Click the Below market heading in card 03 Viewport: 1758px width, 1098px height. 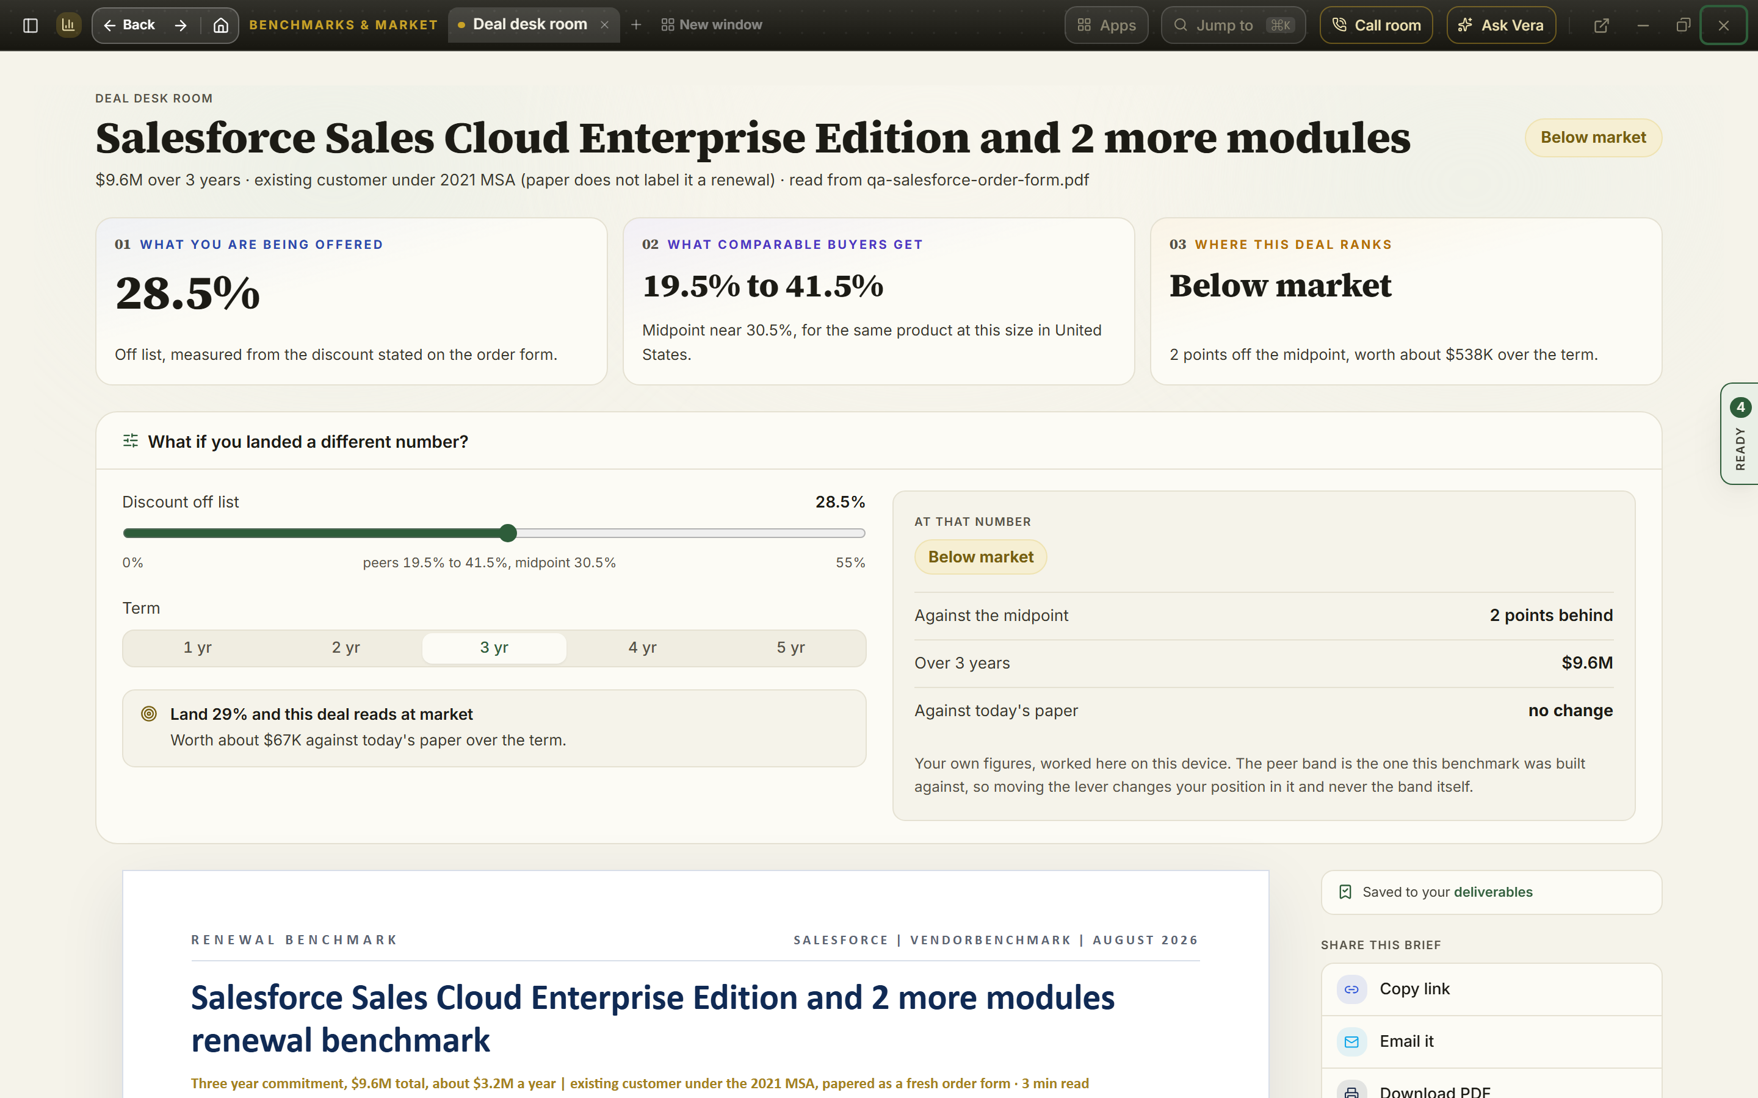tap(1280, 285)
